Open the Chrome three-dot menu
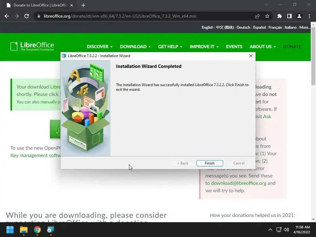The height and width of the screenshot is (237, 316). pyautogui.click(x=309, y=16)
